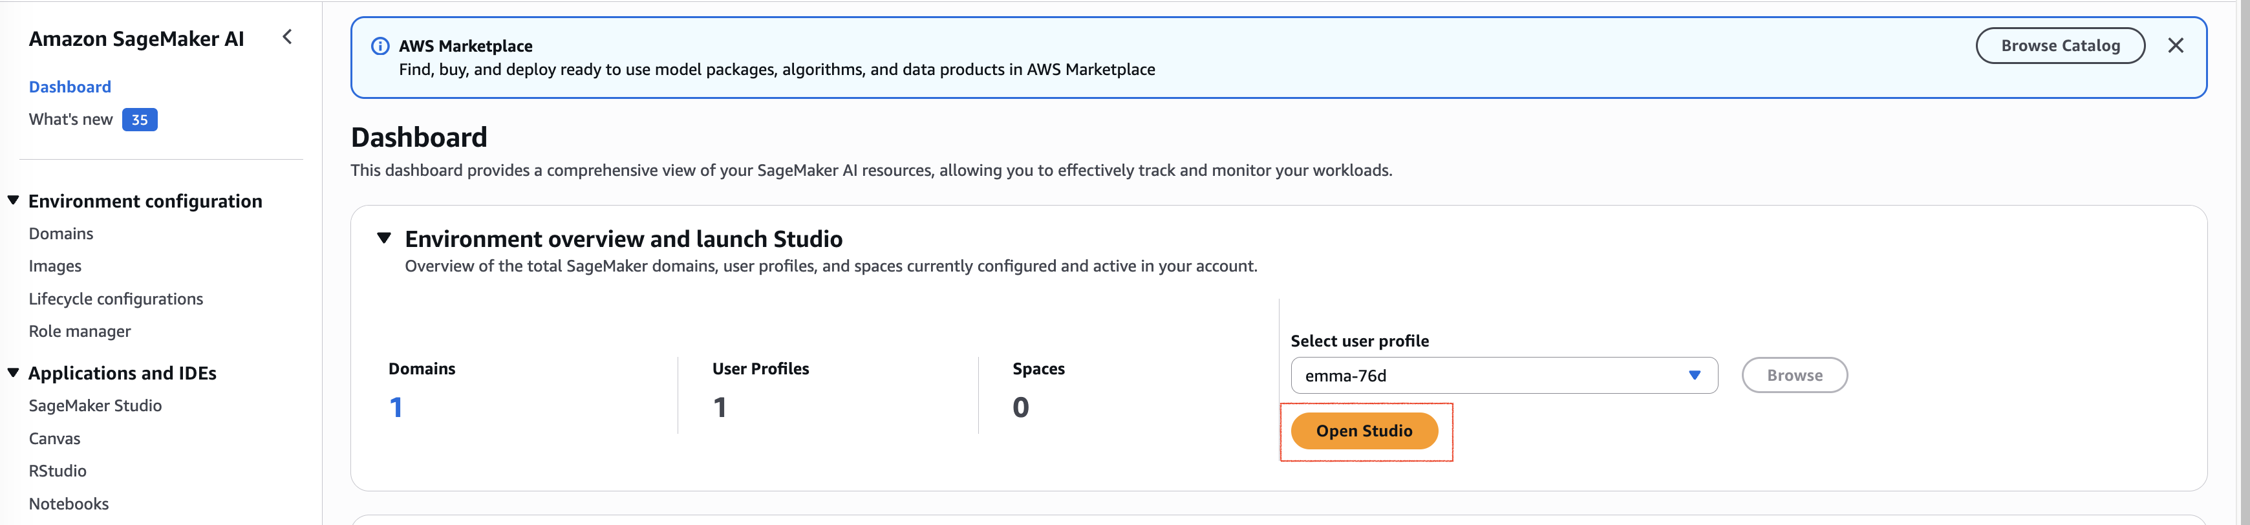Click the Domains count number 1
2250x525 pixels.
[396, 407]
